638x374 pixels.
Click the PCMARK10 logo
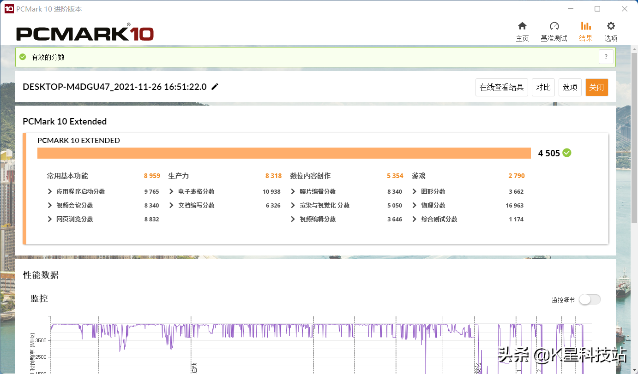(x=85, y=33)
